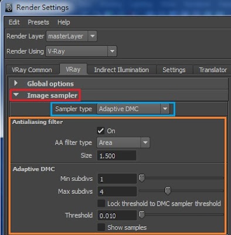This screenshot has height=235, width=231.
Task: Click the Antialiasing filter heading text
Action: 38,122
